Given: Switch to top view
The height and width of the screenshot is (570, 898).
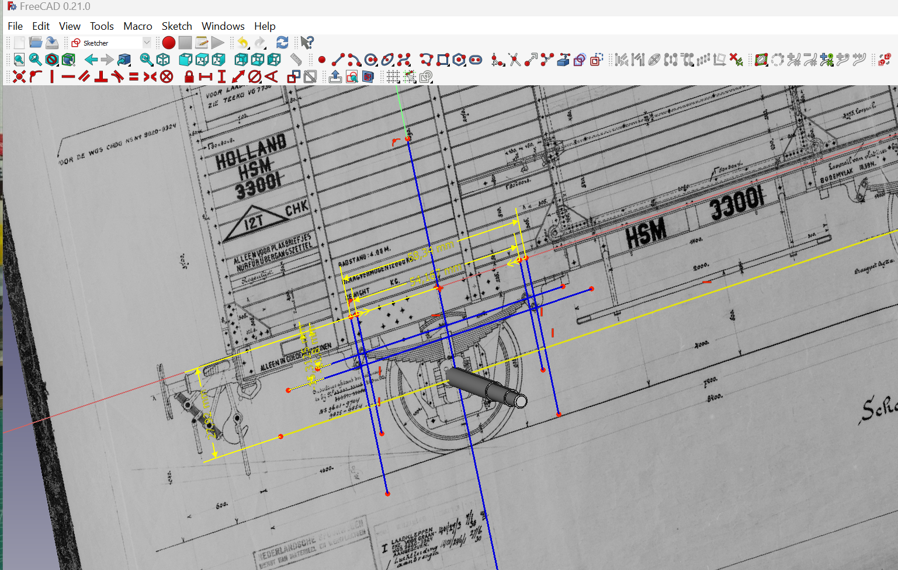Looking at the screenshot, I should click(202, 60).
